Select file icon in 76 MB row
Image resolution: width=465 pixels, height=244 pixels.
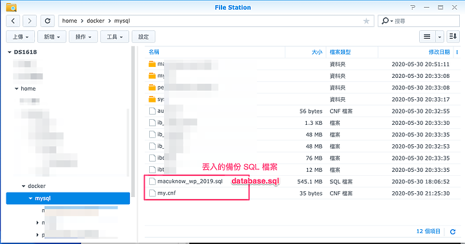pyautogui.click(x=152, y=158)
